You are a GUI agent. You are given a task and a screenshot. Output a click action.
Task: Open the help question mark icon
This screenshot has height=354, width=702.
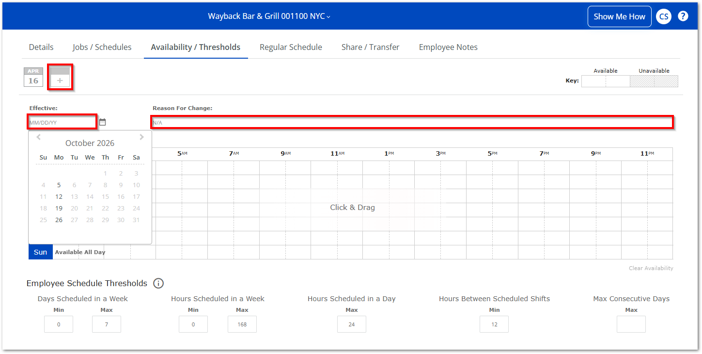pyautogui.click(x=683, y=16)
